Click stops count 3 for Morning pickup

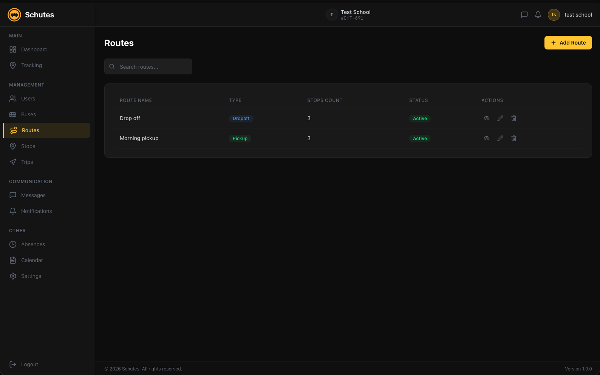[309, 138]
